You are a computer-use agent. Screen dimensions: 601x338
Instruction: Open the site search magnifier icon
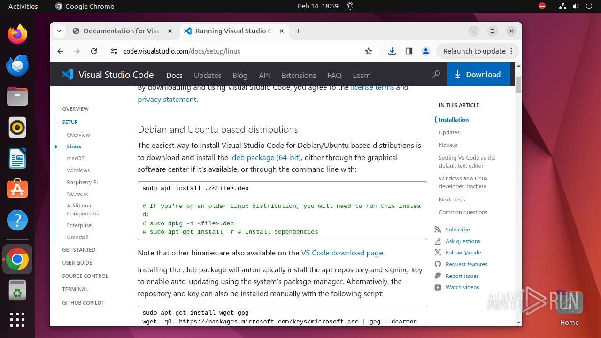click(436, 74)
